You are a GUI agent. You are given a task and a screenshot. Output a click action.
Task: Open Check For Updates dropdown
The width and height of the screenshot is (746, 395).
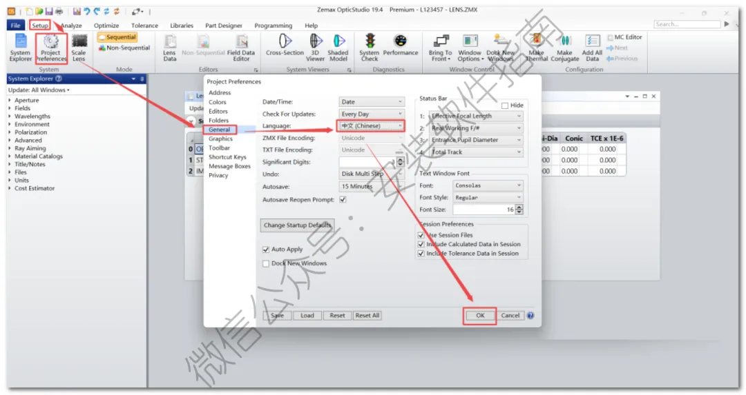pos(372,114)
